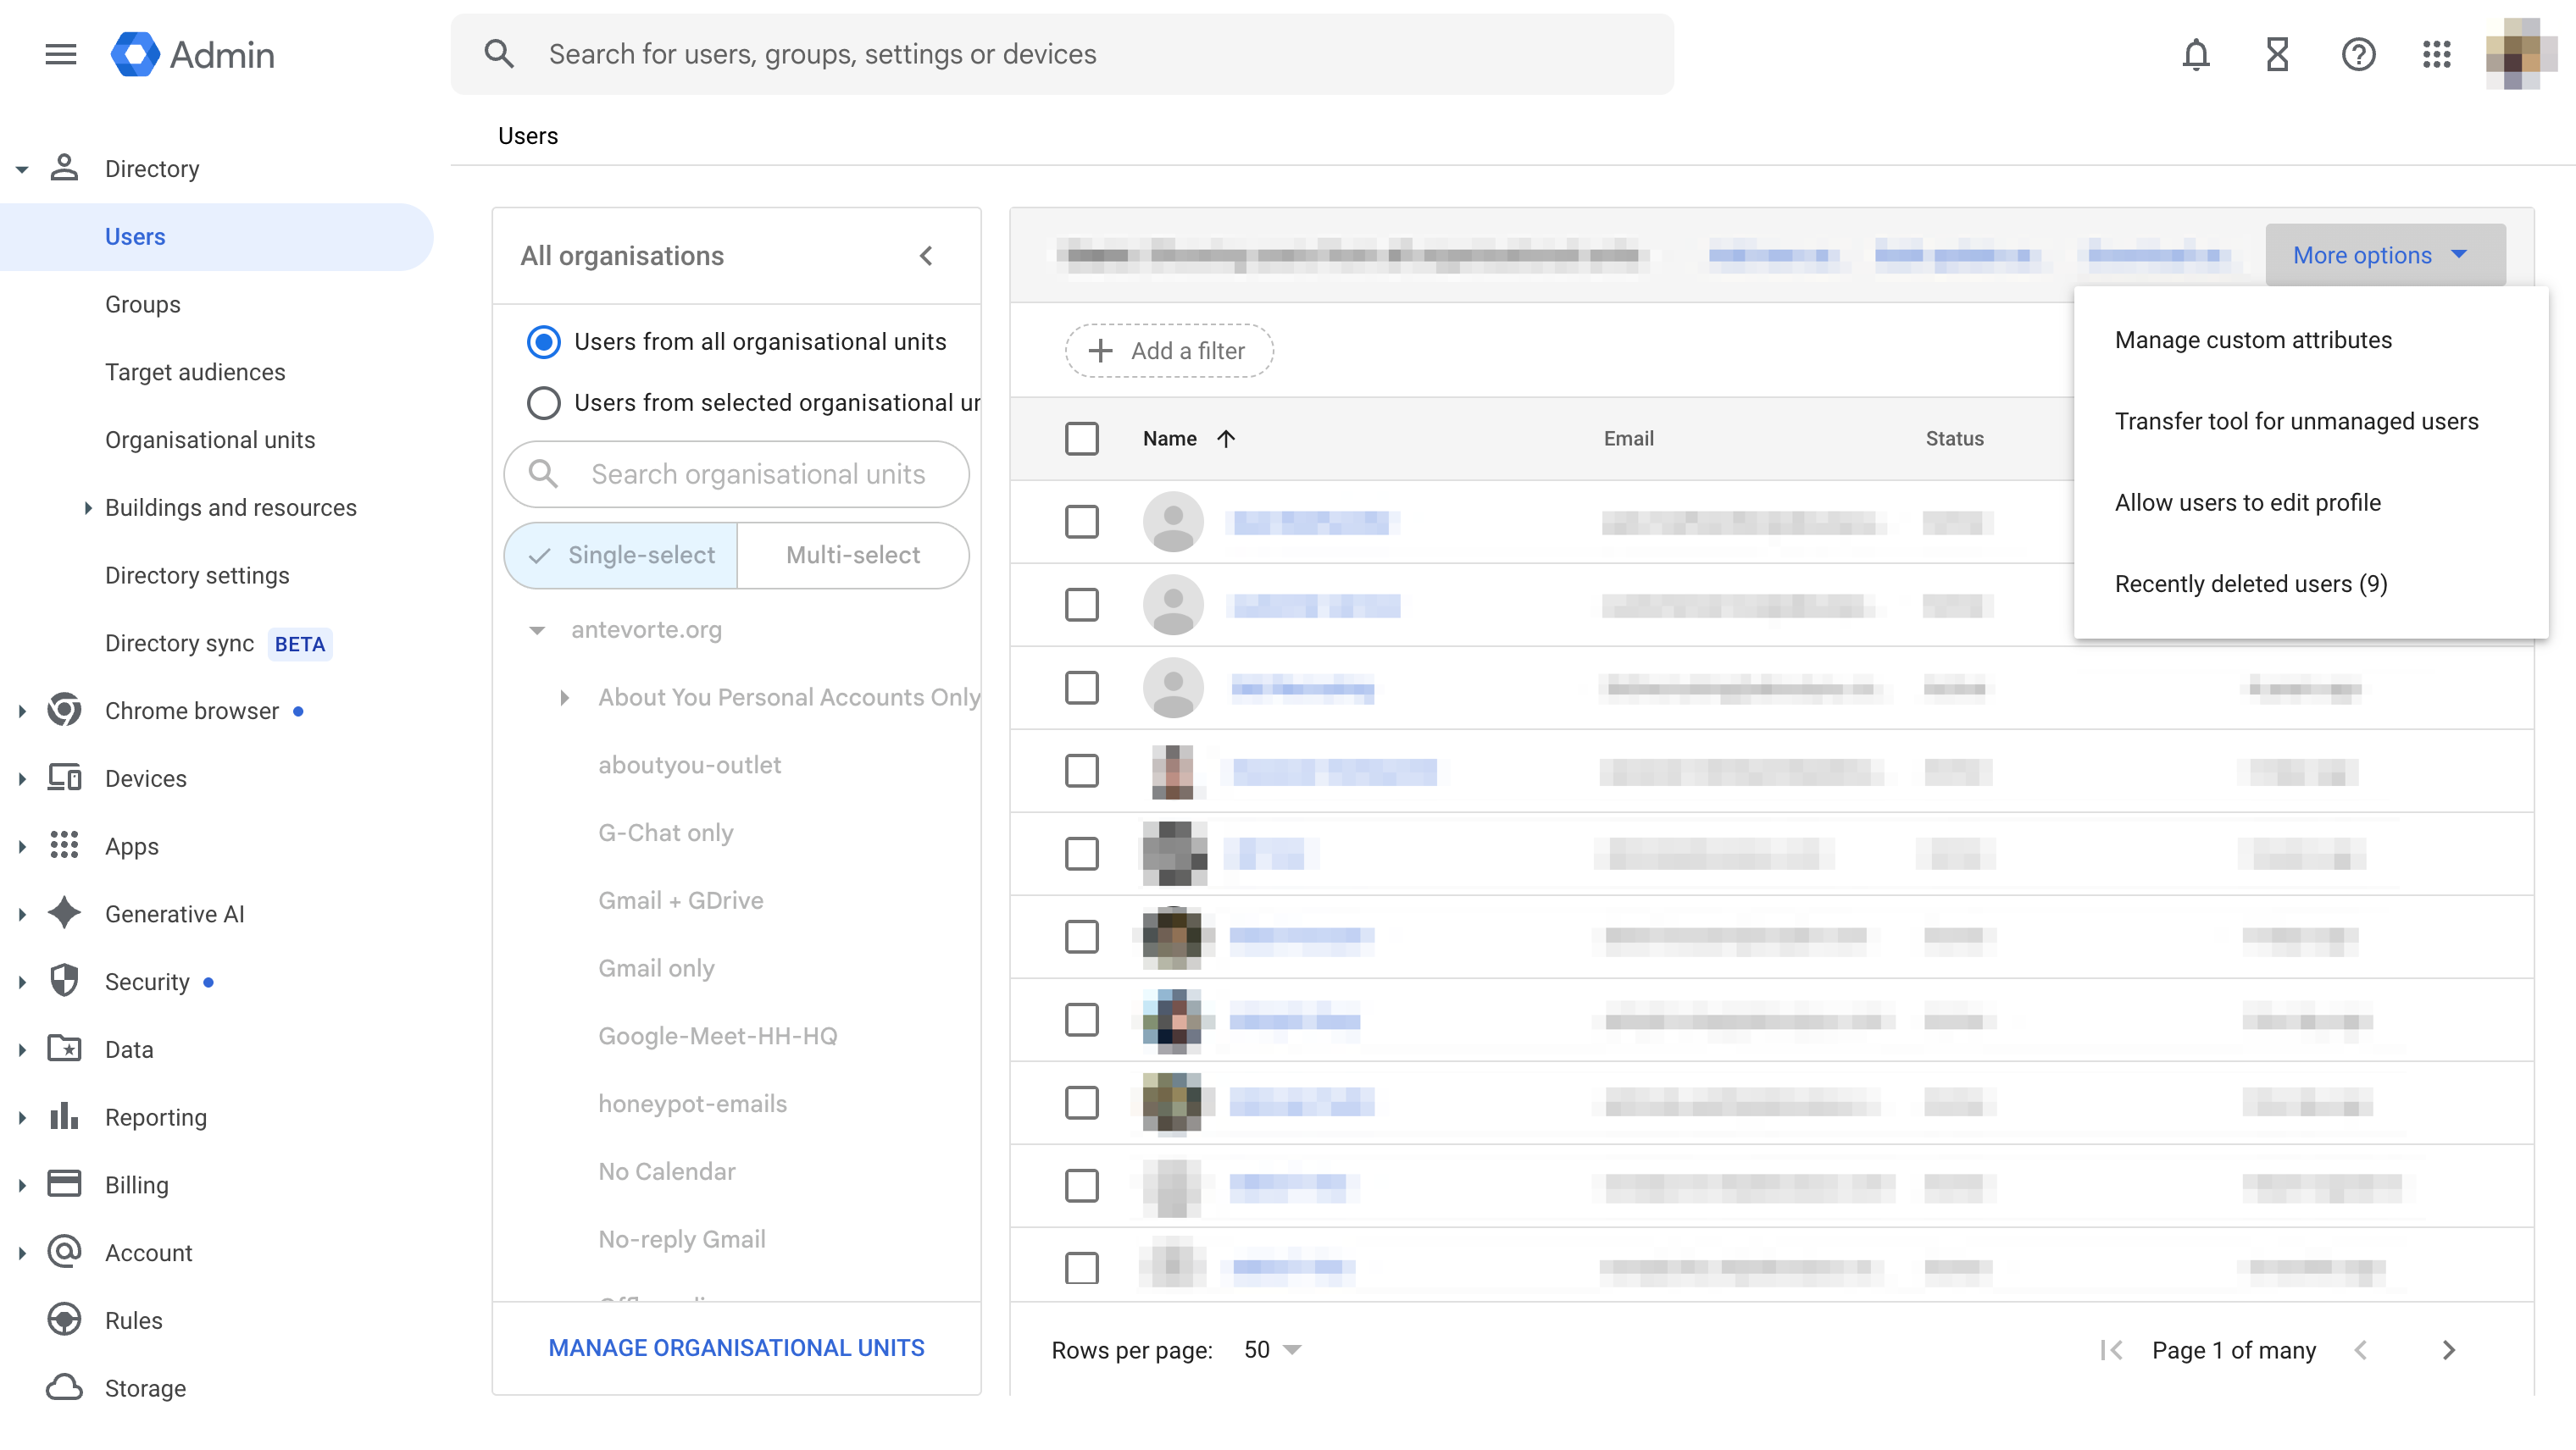Screen dimensions: 2576x1450
Task: Open Rows per page dropdown
Action: [x=1272, y=1350]
